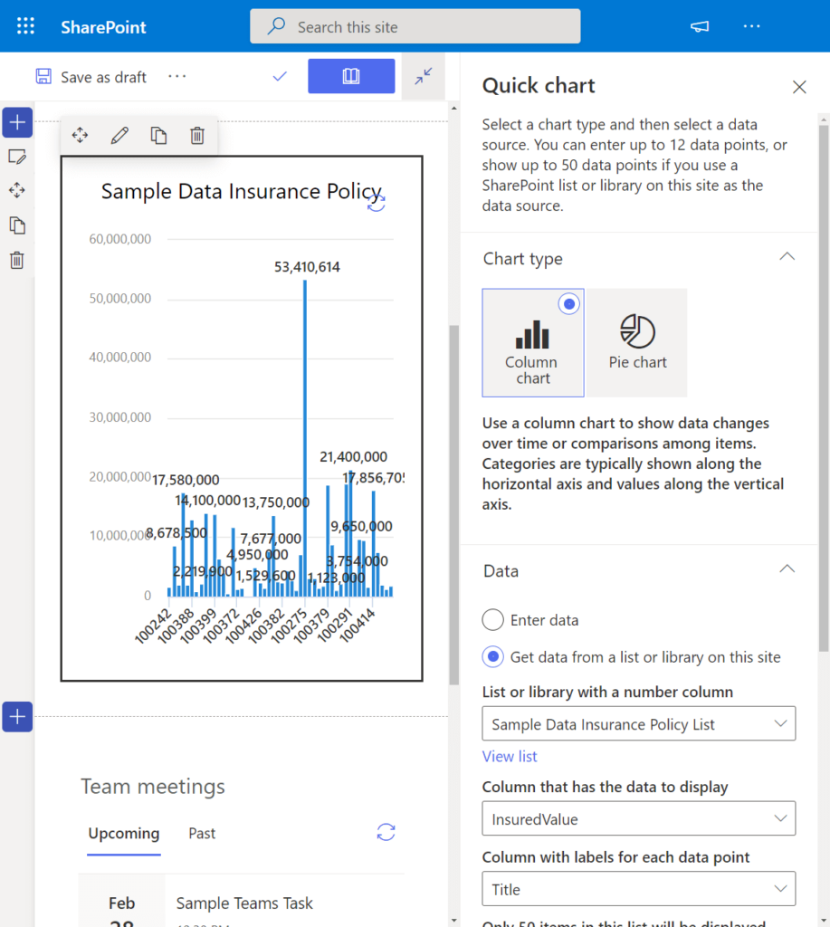Click the megaphone announcements icon
This screenshot has height=927, width=830.
[700, 26]
